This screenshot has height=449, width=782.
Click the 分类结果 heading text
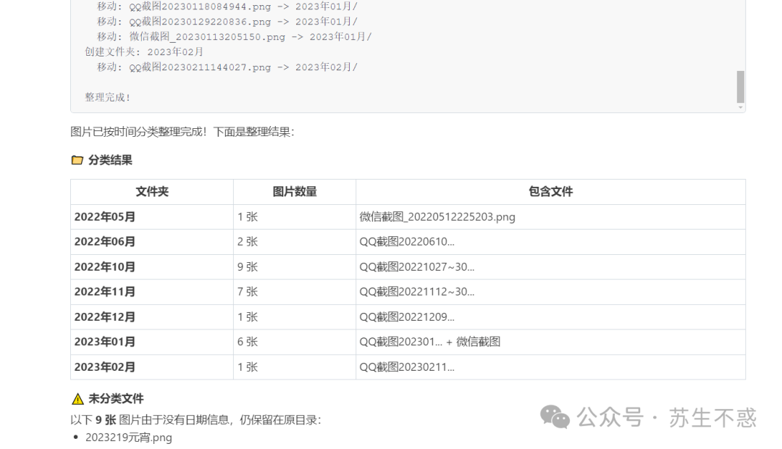coord(110,160)
